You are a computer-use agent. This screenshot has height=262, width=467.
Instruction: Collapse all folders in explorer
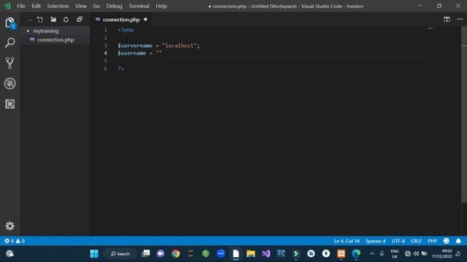(80, 20)
